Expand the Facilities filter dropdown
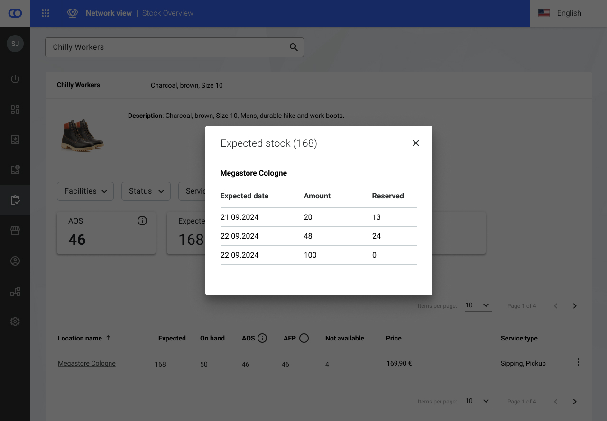The image size is (607, 421). 85,191
